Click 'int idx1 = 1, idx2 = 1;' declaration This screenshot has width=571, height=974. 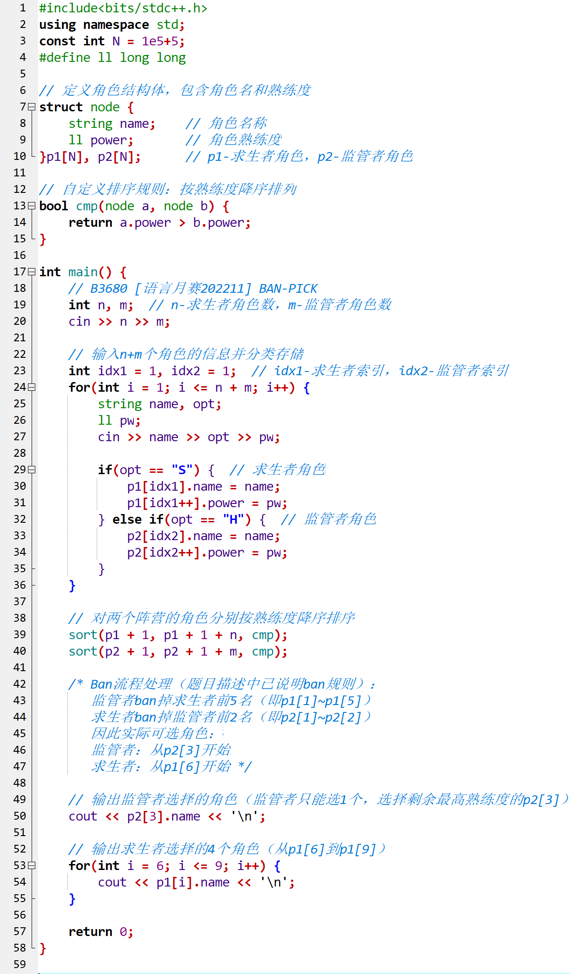point(152,371)
